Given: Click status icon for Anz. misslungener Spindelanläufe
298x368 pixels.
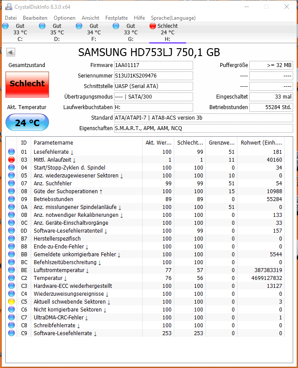Looking at the screenshot, I should tap(11, 207).
